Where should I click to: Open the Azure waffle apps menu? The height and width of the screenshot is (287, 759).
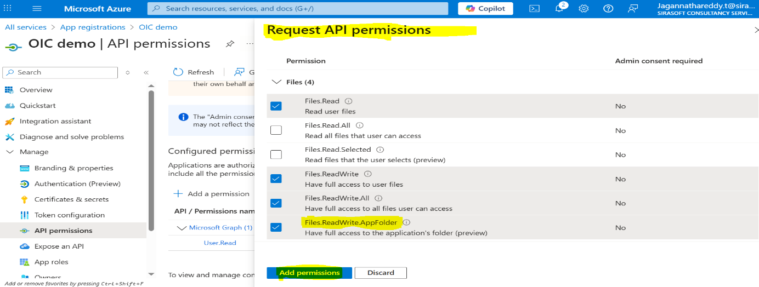(8, 8)
